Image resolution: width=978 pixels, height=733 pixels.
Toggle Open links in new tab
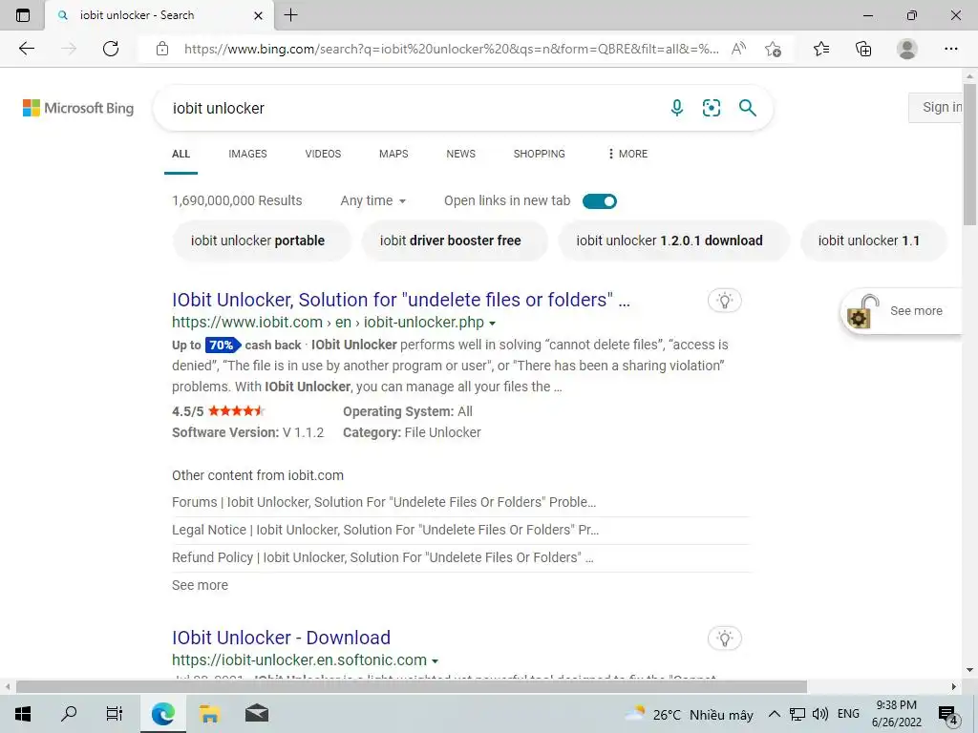click(600, 201)
